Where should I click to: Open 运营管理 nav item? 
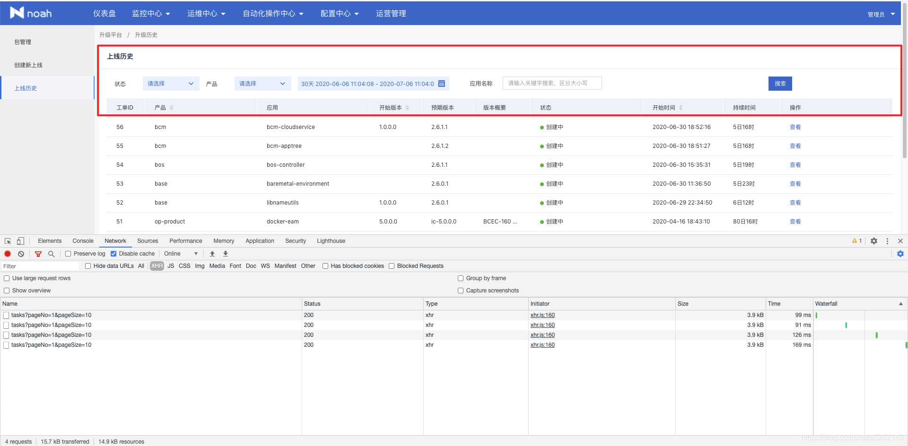[x=391, y=14]
